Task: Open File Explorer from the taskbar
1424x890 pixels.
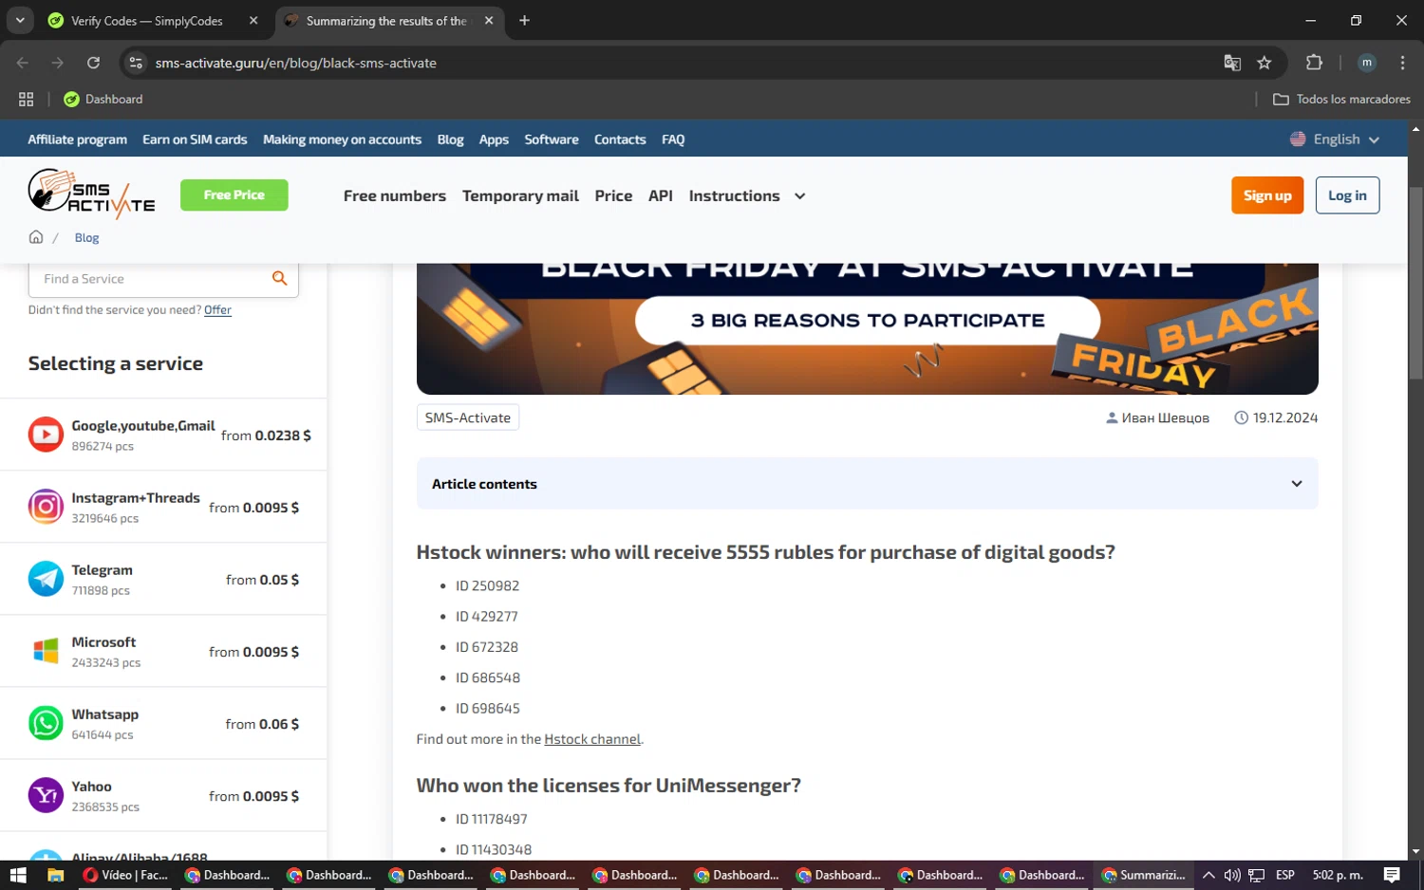Action: [x=55, y=875]
